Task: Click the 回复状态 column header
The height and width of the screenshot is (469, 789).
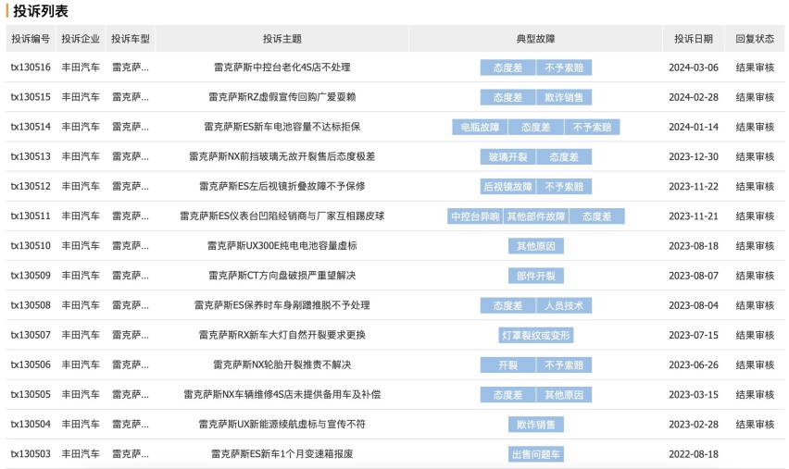Action: click(x=755, y=39)
